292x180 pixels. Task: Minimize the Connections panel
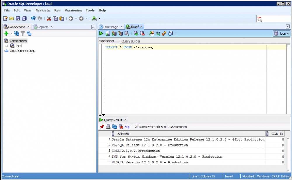pyautogui.click(x=93, y=27)
